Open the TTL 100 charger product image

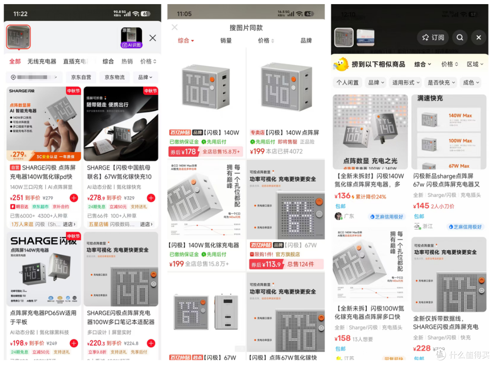tap(206, 87)
